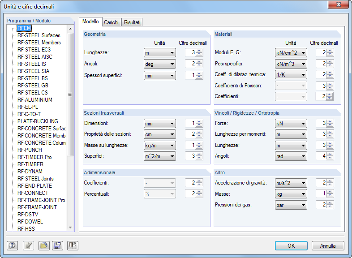Open Geometria Angoli unit dropdown showing deg
The width and height of the screenshot is (352, 258).
(159, 64)
